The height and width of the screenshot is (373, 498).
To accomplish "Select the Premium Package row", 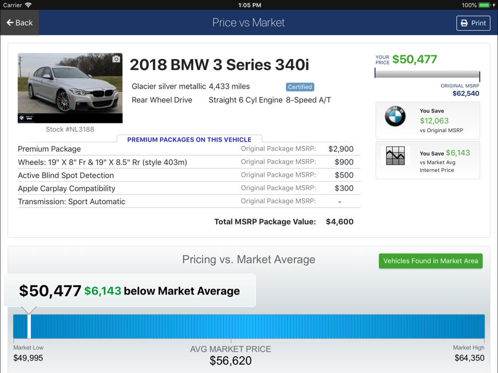I will (x=189, y=149).
